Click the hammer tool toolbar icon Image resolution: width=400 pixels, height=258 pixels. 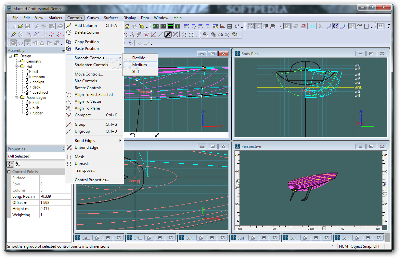359,26
